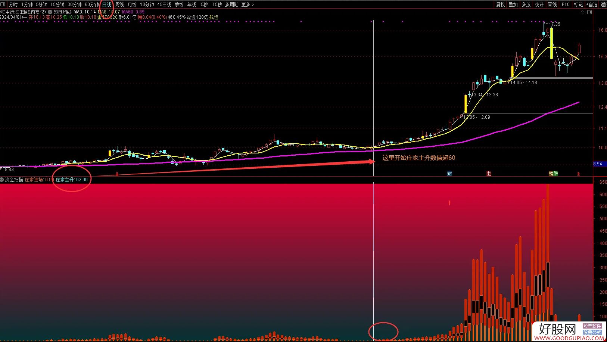
Task: Click the 财 info marker on timeline
Action: click(449, 173)
